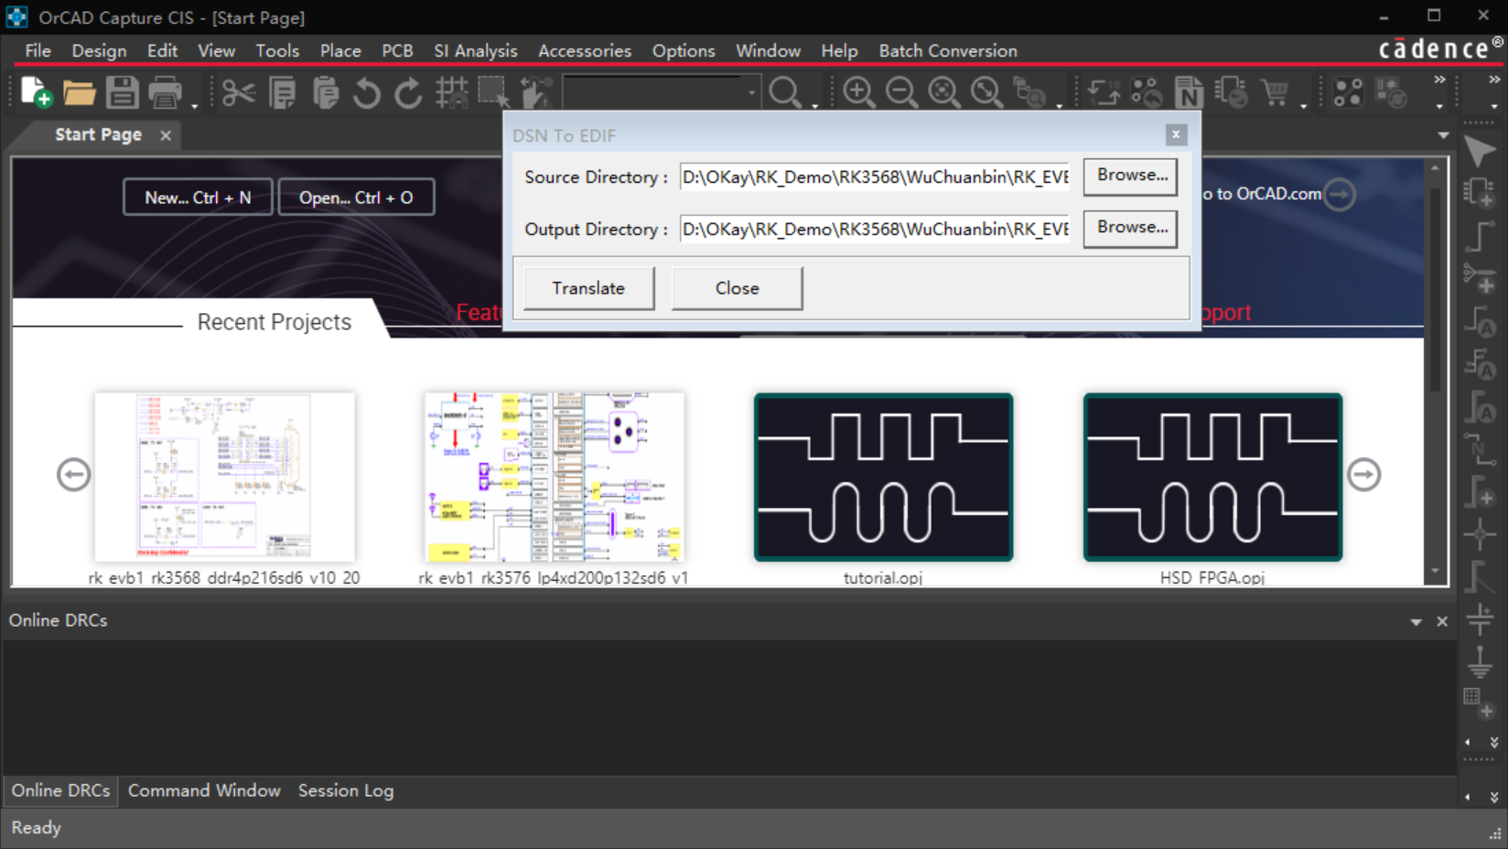This screenshot has height=849, width=1508.
Task: Open the SI Analysis menu
Action: 476,51
